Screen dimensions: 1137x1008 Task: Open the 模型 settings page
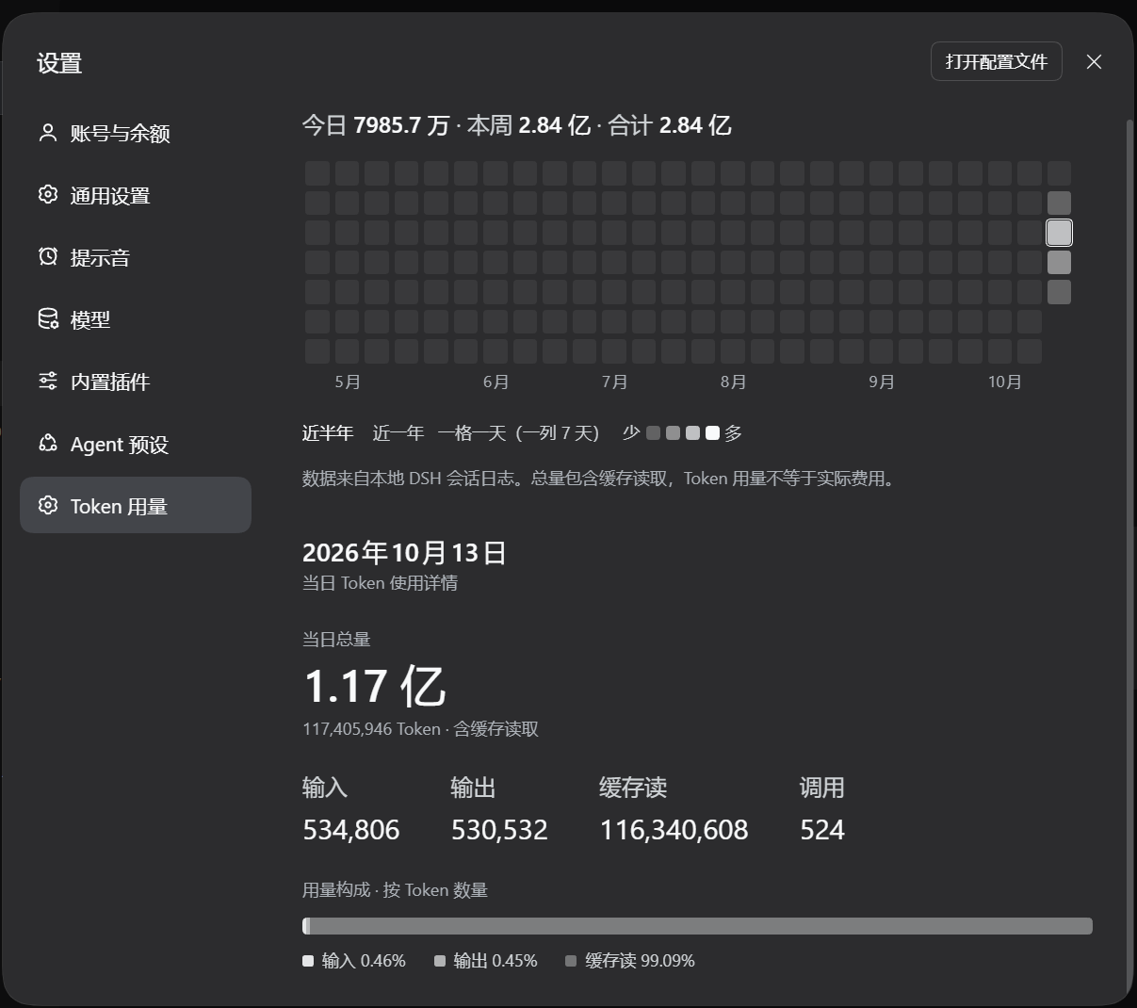[x=136, y=319]
